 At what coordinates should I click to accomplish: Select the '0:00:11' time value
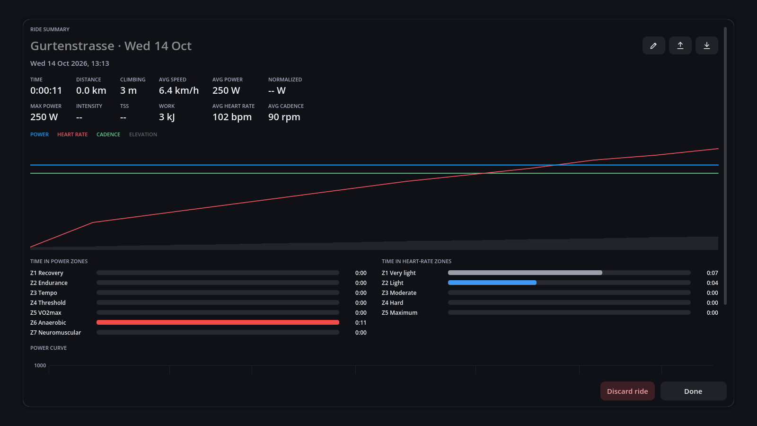click(x=46, y=90)
